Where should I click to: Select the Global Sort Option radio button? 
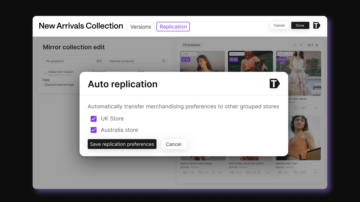tap(45, 73)
